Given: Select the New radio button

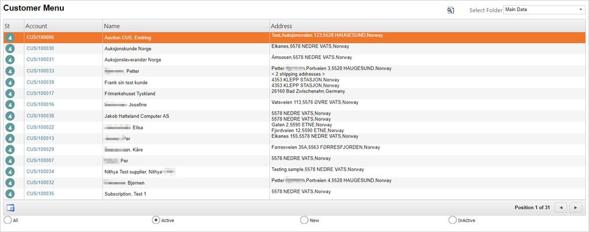Looking at the screenshot, I should click(304, 220).
